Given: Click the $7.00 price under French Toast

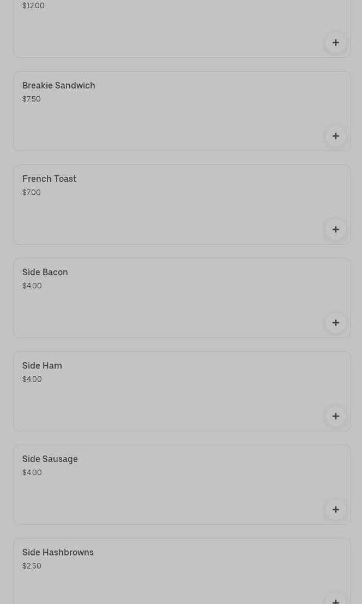Looking at the screenshot, I should pyautogui.click(x=32, y=193).
